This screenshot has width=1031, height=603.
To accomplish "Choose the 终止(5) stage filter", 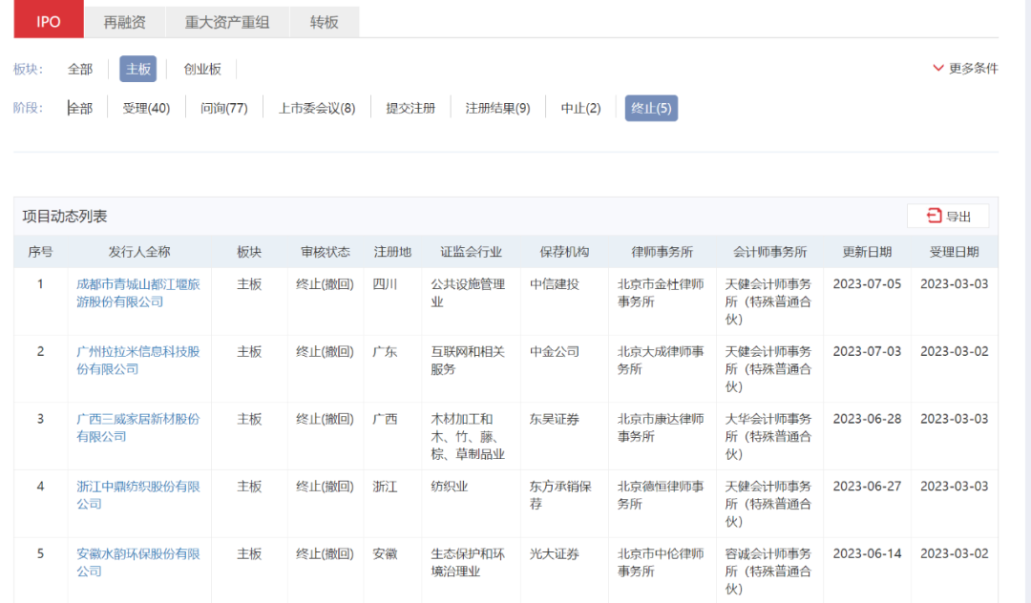I will pyautogui.click(x=651, y=108).
